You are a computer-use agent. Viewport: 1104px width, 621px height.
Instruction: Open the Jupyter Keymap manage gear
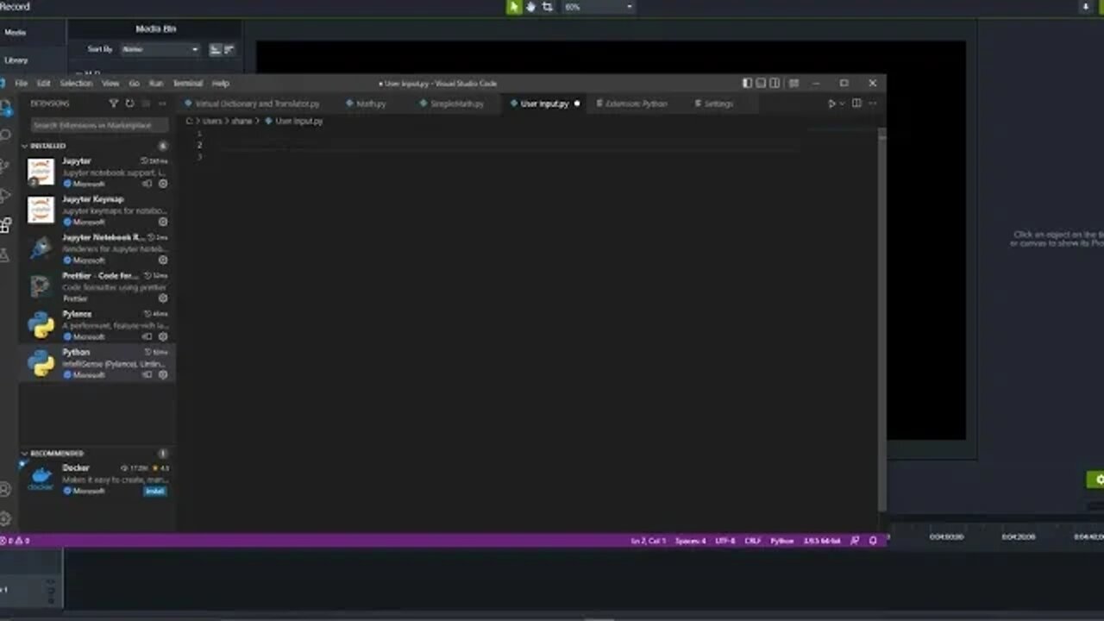pos(163,222)
